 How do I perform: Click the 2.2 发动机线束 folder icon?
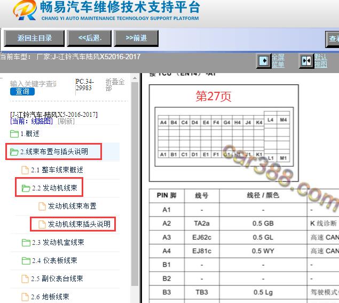26,188
